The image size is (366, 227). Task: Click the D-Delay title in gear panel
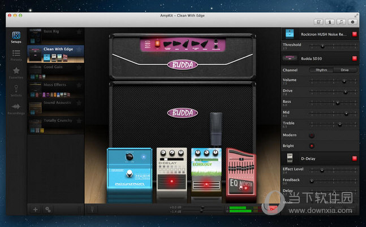308,159
